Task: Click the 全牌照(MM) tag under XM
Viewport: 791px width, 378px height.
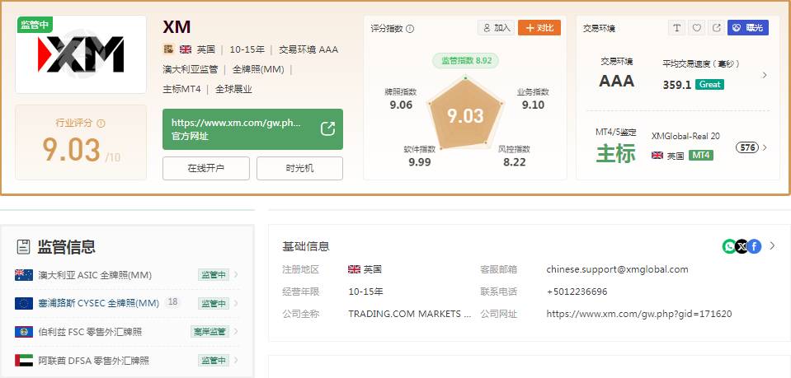Action: (258, 69)
